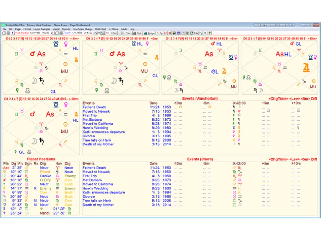Click the clock icon in toolbar

[x=182, y=33]
